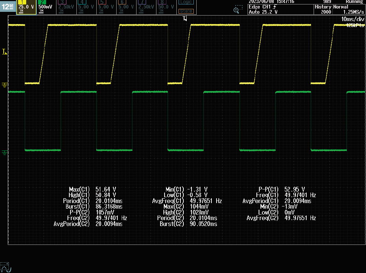Select the Max(C1) 51.64 V measurement
The height and width of the screenshot is (273, 366).
[x=93, y=189]
